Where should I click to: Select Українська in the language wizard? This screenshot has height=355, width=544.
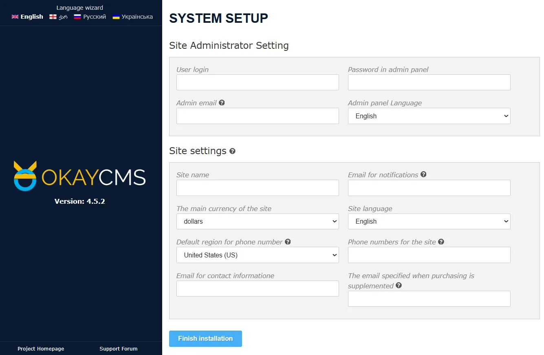(x=135, y=16)
